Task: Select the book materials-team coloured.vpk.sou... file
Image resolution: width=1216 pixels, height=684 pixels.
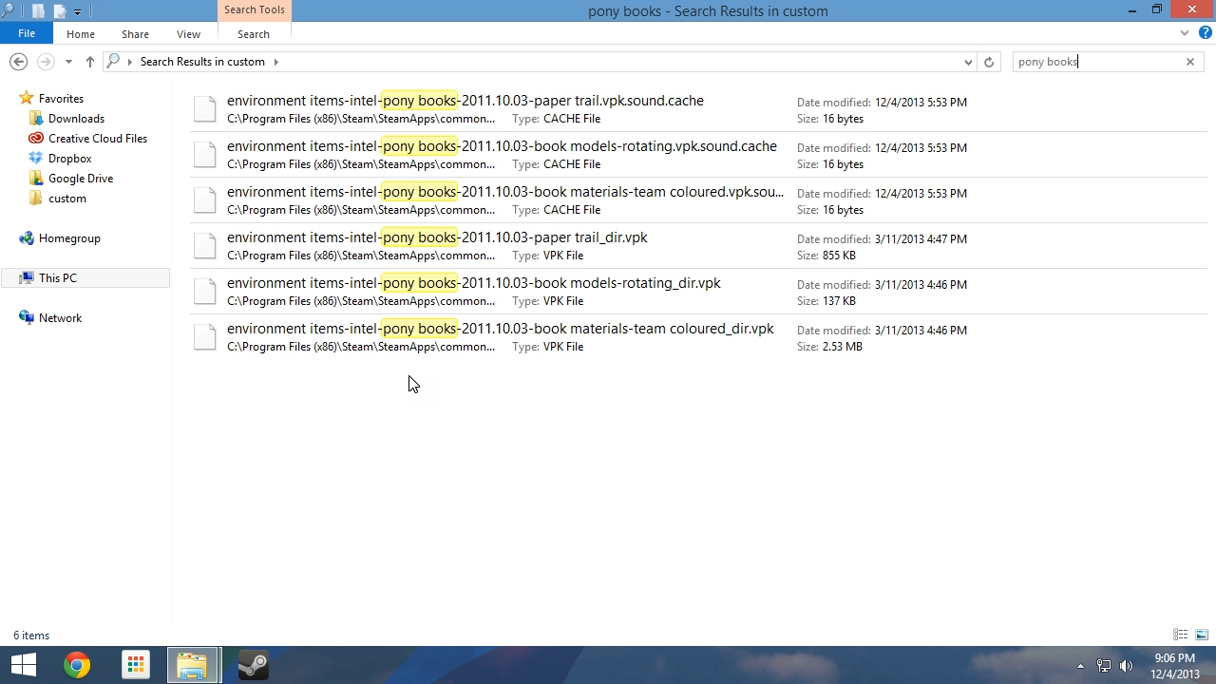Action: click(698, 200)
